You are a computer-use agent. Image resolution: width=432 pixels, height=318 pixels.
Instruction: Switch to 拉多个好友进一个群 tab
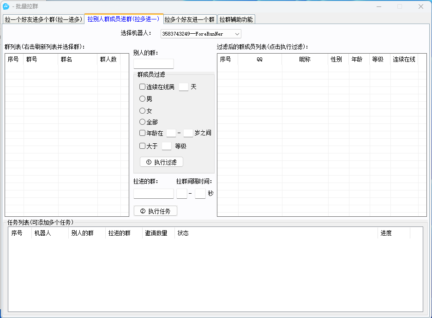tap(190, 19)
